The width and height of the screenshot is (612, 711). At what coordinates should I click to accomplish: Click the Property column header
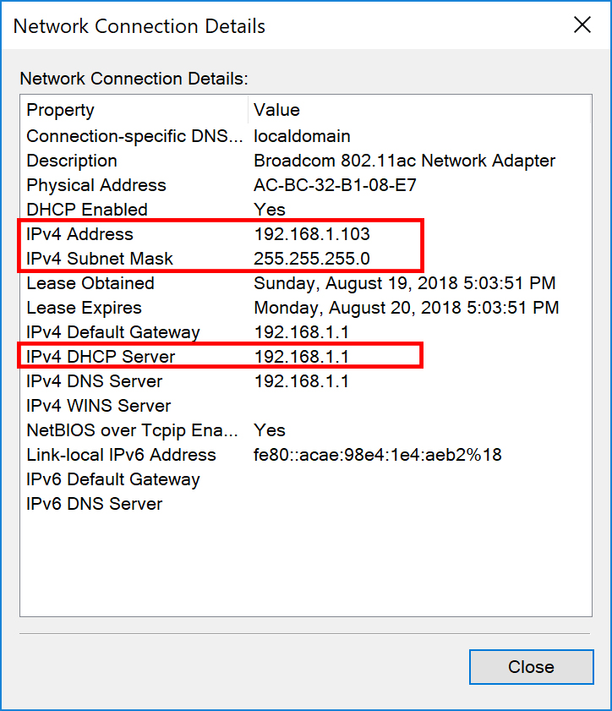coord(61,110)
